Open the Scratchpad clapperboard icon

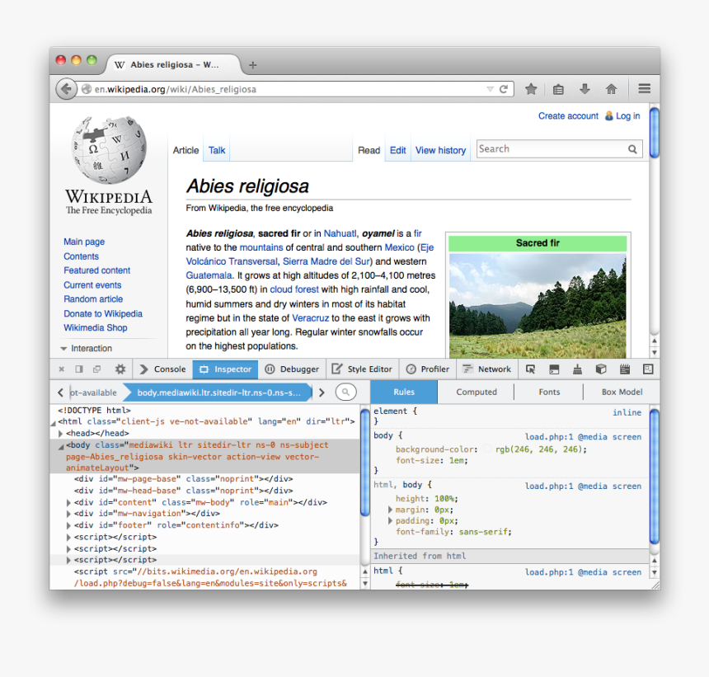coord(624,369)
